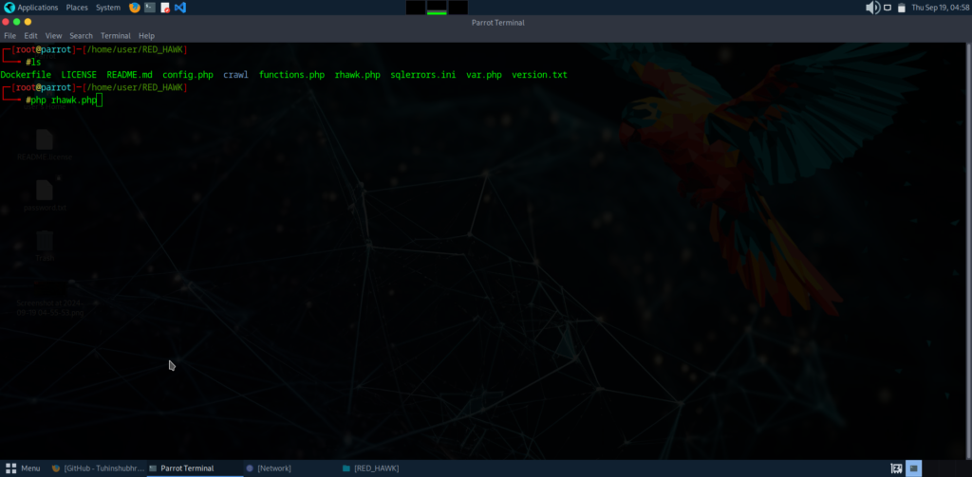Click the show desktop icon in bottom panel
The width and height of the screenshot is (972, 477).
click(x=896, y=468)
